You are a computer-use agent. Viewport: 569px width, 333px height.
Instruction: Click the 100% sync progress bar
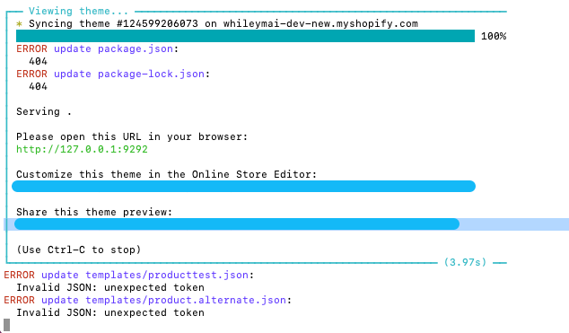tap(245, 36)
